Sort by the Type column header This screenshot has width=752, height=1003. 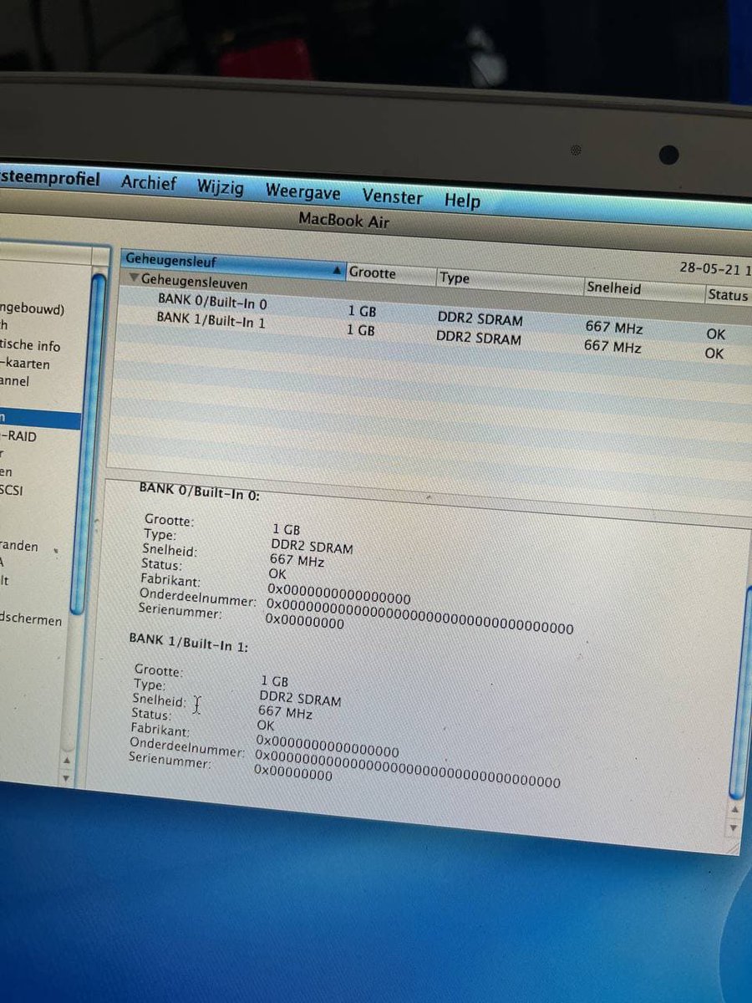(x=509, y=281)
